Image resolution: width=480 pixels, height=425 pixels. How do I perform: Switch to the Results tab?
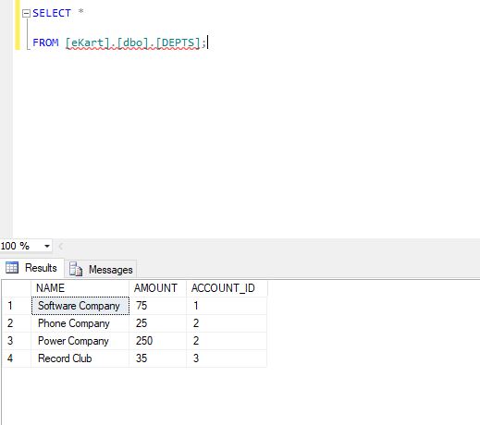tap(31, 268)
